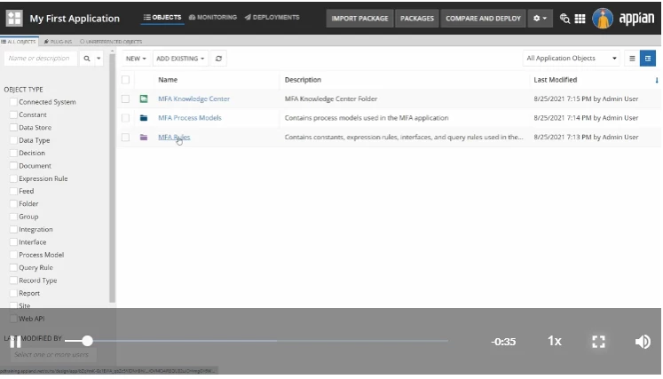The width and height of the screenshot is (663, 379).
Task: Open the user profile avatar
Action: (603, 19)
